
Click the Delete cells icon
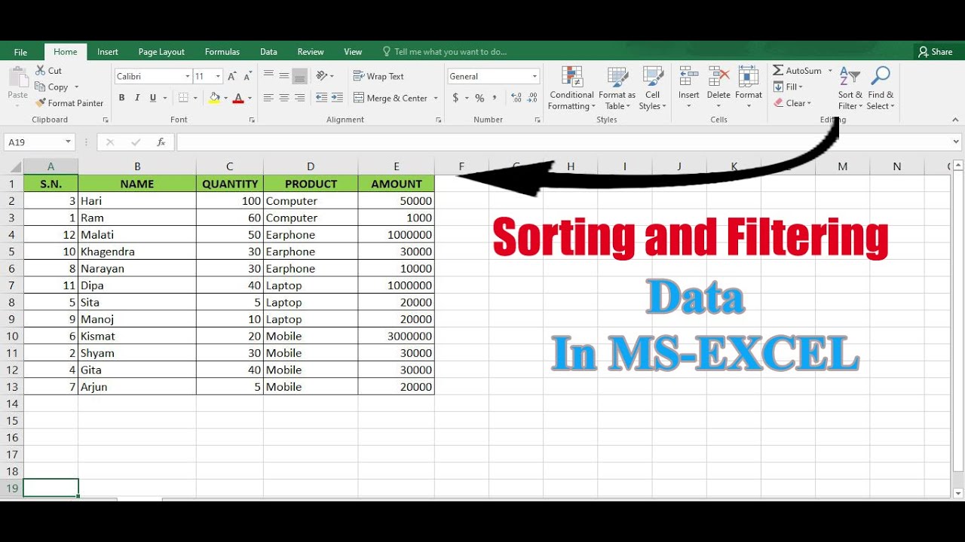coord(718,77)
